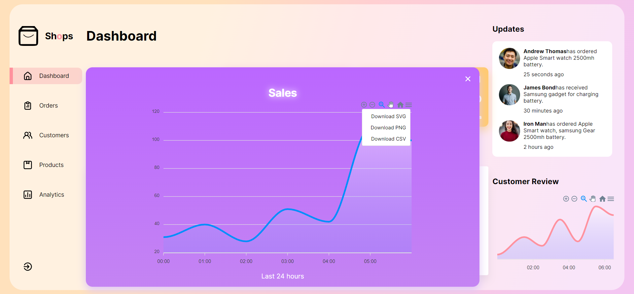
Task: Zoom in on the Sales chart
Action: tap(364, 105)
